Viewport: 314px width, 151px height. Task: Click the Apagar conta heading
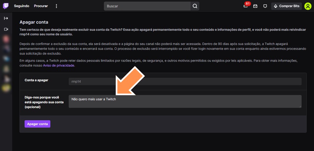point(34,22)
